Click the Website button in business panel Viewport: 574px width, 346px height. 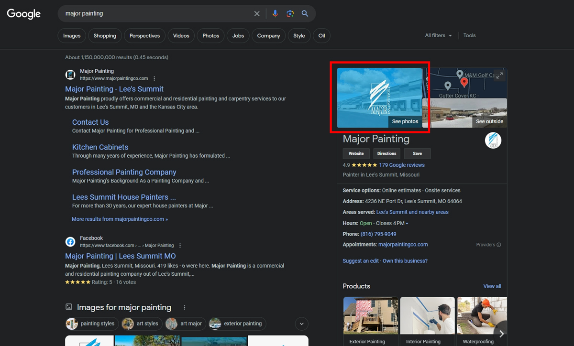click(x=356, y=153)
